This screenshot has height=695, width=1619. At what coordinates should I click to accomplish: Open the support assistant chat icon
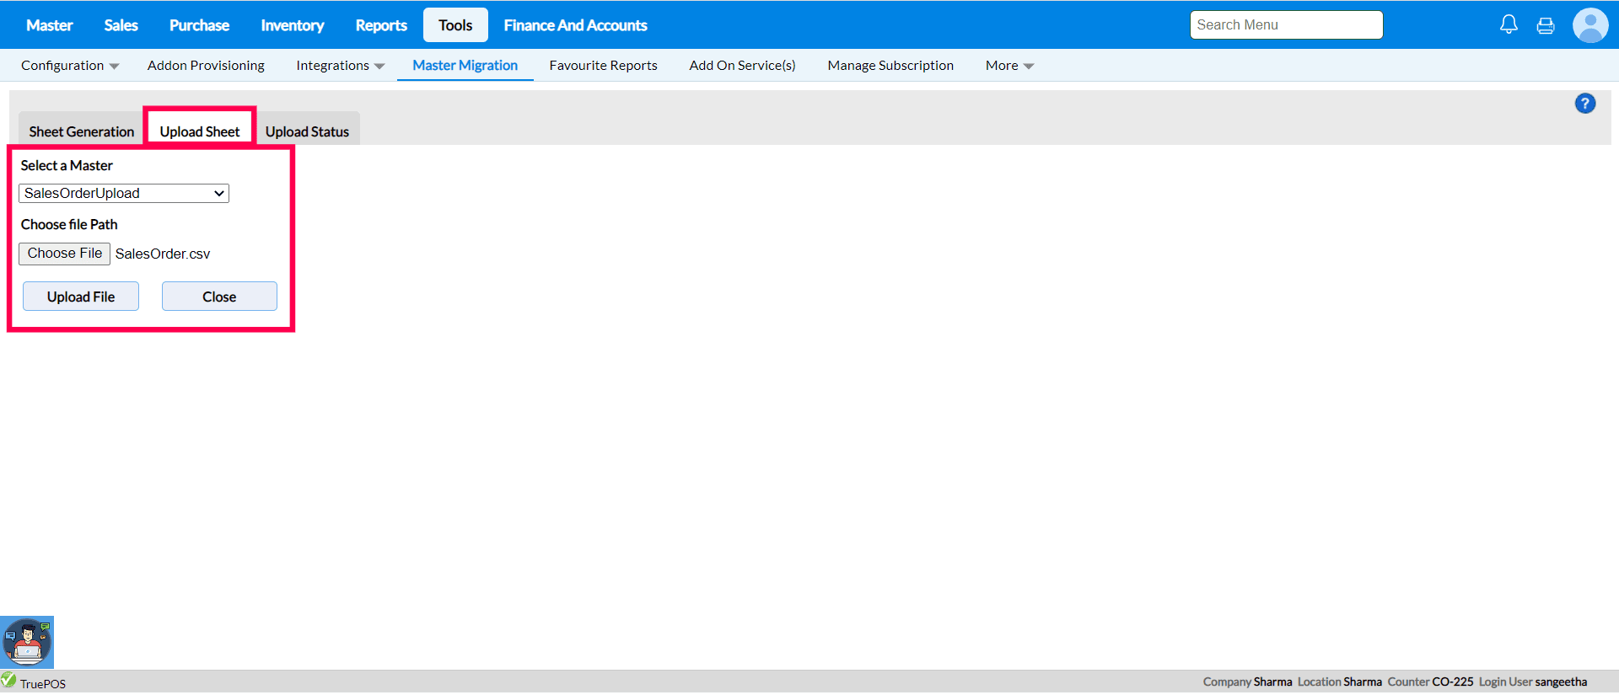[x=27, y=642]
